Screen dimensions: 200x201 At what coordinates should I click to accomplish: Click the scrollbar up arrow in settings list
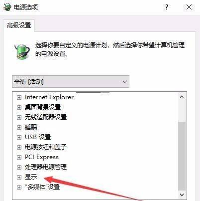pyautogui.click(x=182, y=97)
